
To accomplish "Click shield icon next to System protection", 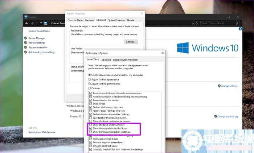I will (x=26, y=47).
